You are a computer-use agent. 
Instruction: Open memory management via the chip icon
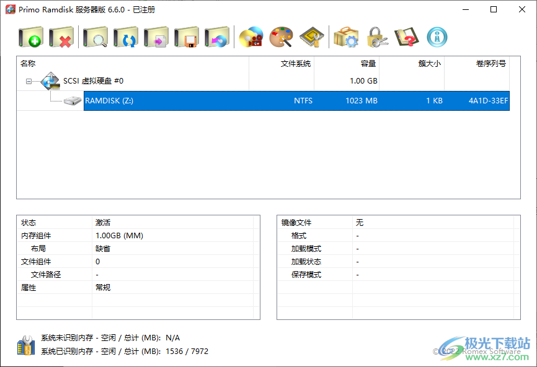311,37
